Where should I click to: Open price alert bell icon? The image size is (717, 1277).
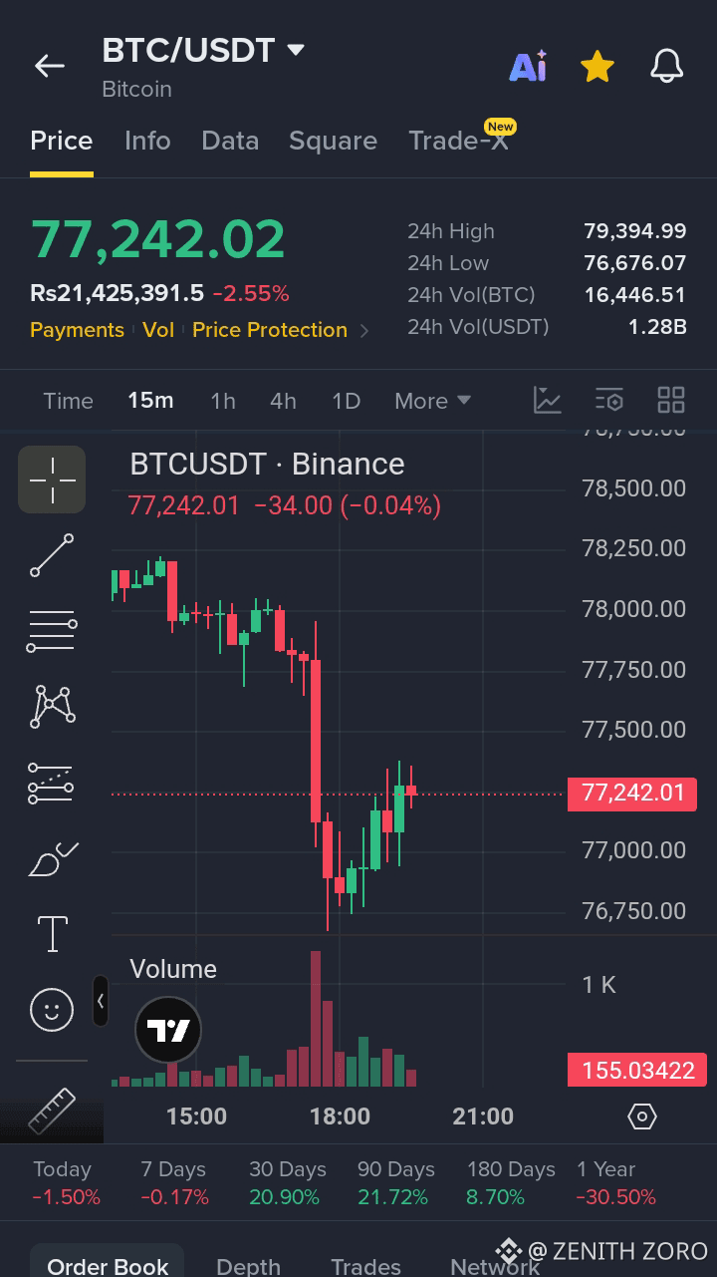point(667,67)
